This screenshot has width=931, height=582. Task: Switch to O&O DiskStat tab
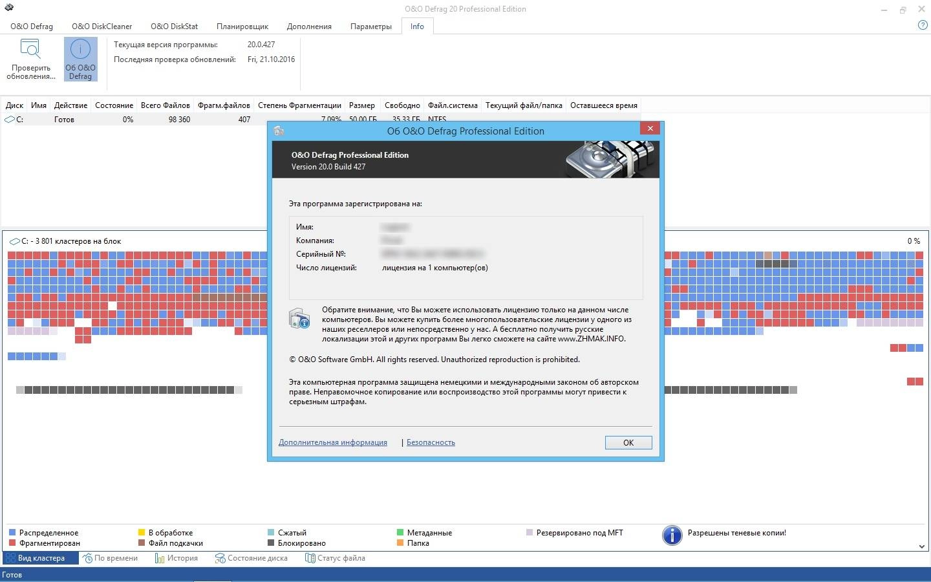coord(174,27)
